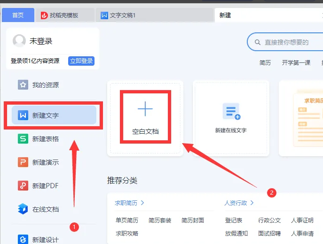Open the 人资行政 category link

(x=236, y=203)
